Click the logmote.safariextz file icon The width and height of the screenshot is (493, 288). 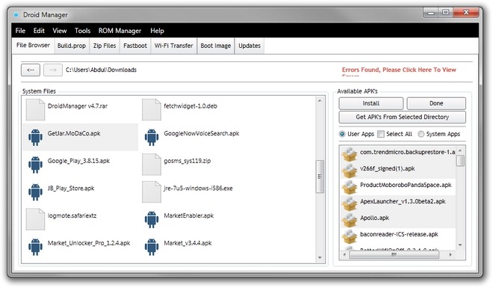pos(35,219)
